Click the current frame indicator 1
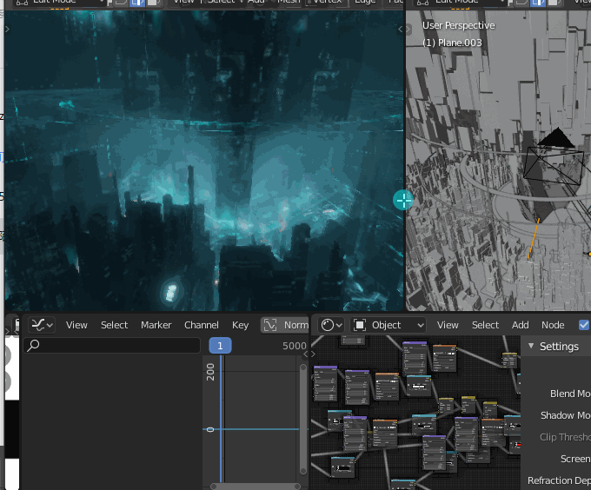 click(x=220, y=346)
